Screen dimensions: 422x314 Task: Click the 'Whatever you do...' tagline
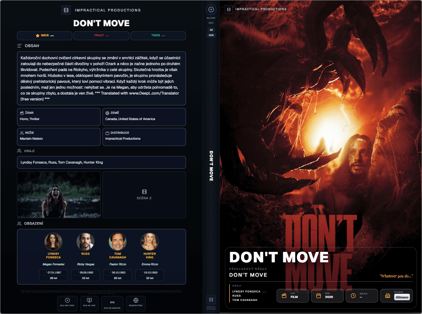point(396,276)
